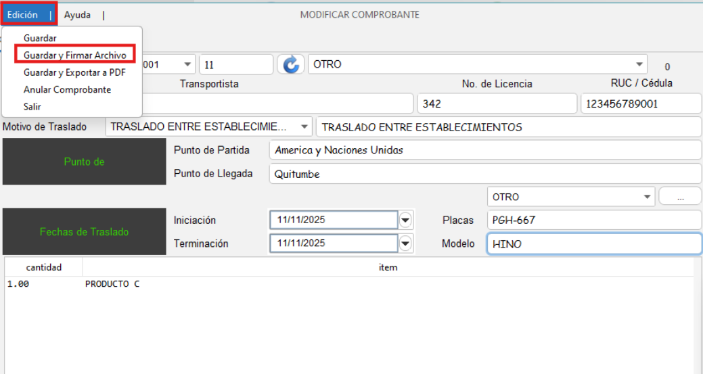Choose Salir from the Edición menu
This screenshot has height=374, width=703.
pos(32,107)
